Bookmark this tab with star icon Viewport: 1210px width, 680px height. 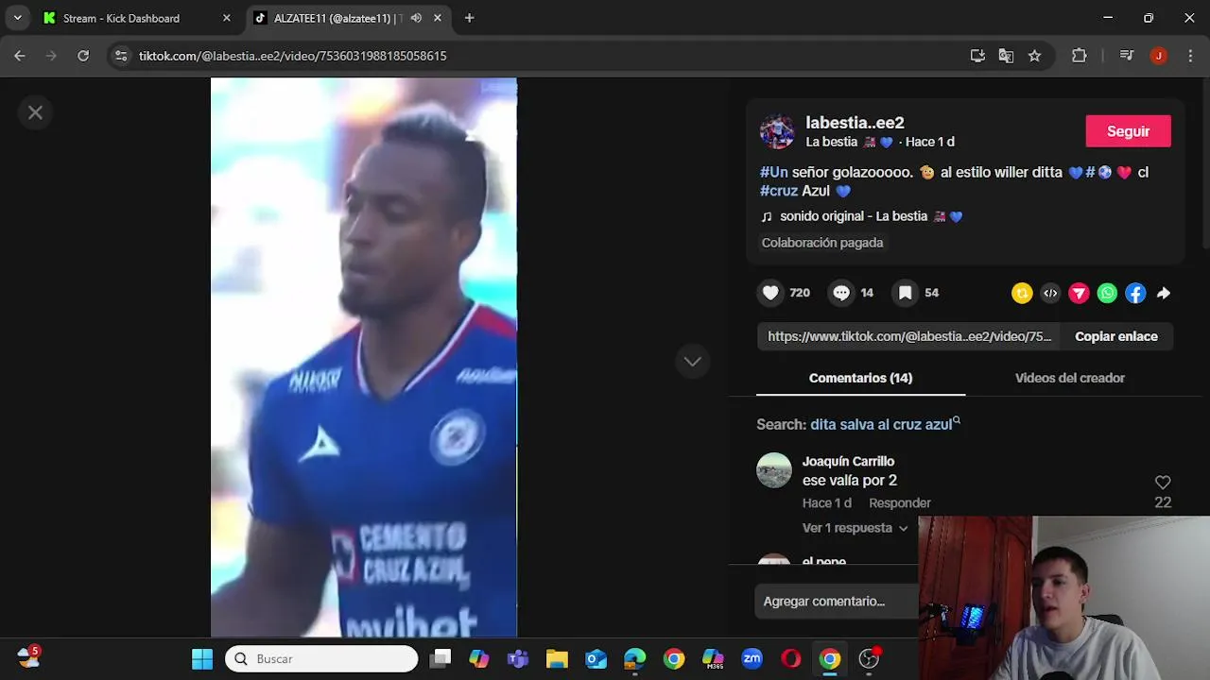click(x=1034, y=56)
